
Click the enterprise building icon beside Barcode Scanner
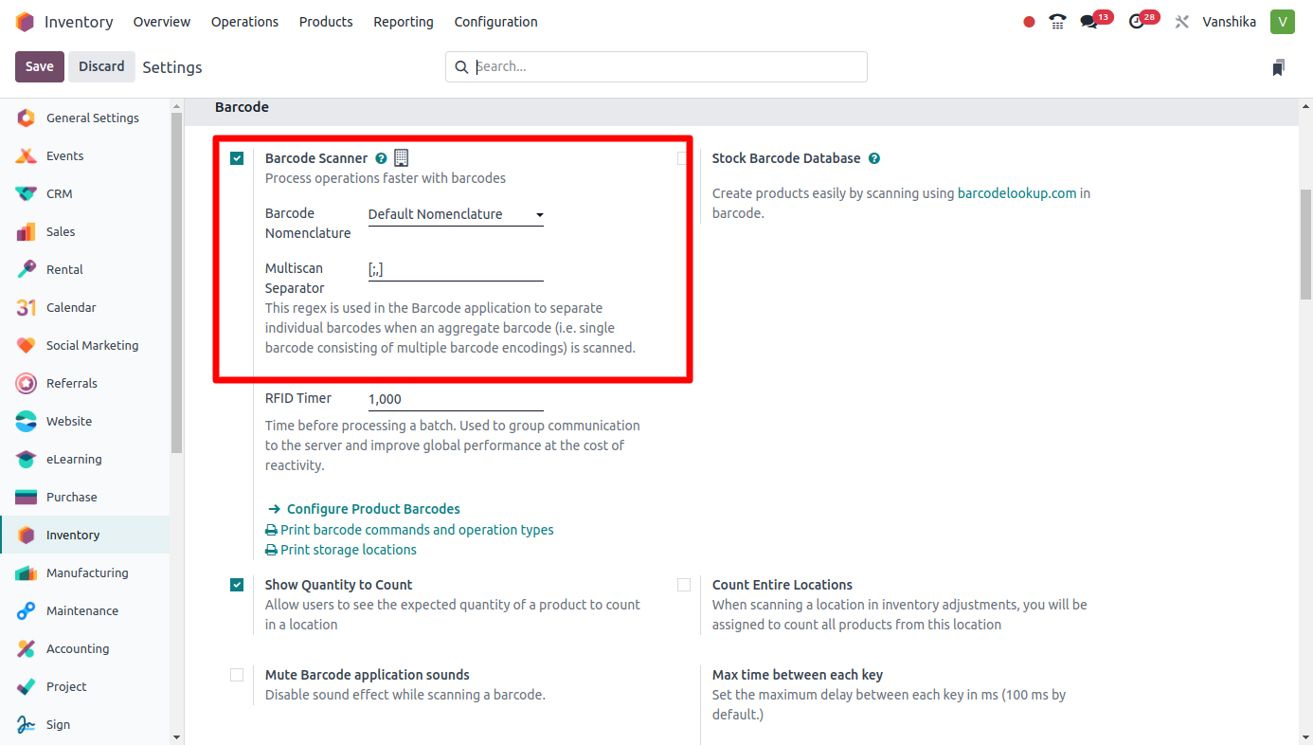click(x=401, y=157)
